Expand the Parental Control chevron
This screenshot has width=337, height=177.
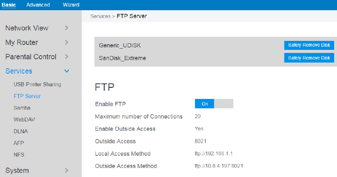66,56
